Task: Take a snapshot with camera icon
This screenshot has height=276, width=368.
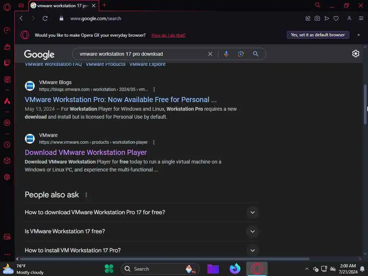Action: (317, 18)
